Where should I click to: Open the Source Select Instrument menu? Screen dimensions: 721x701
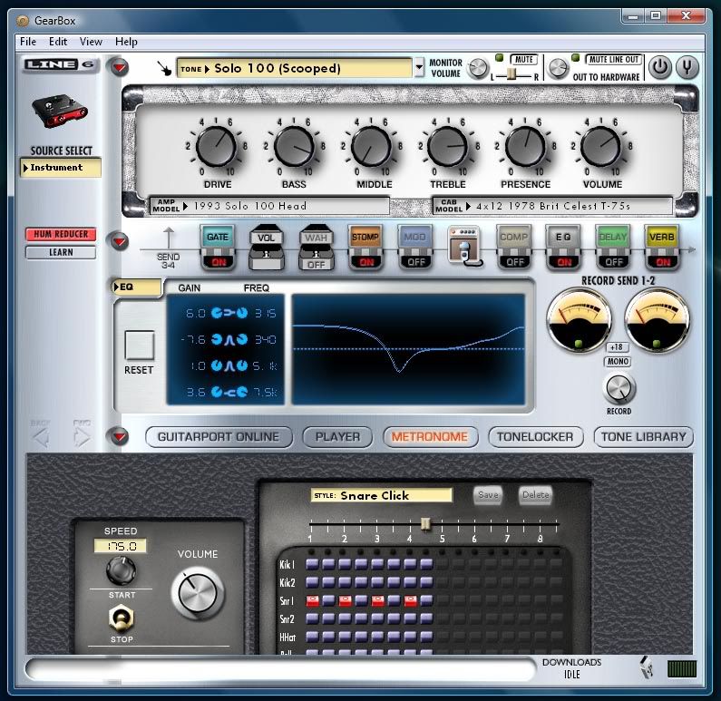(61, 168)
